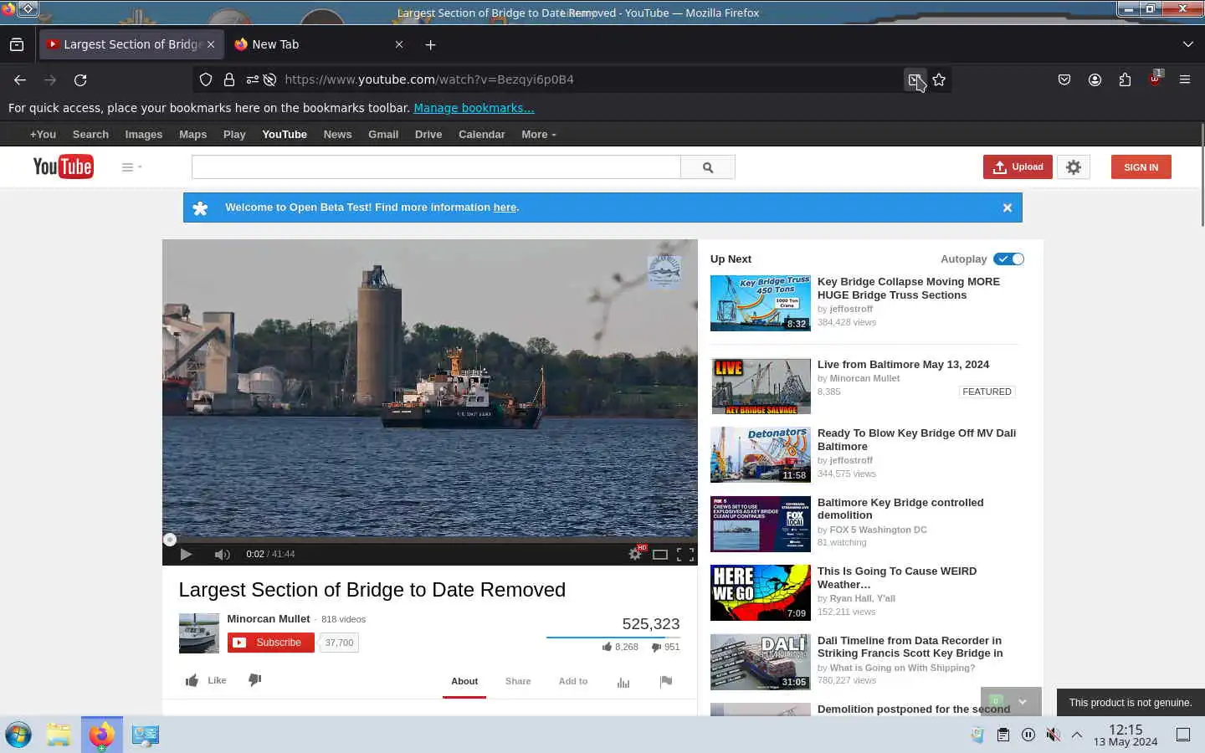Open the Start menu orb

point(18,735)
